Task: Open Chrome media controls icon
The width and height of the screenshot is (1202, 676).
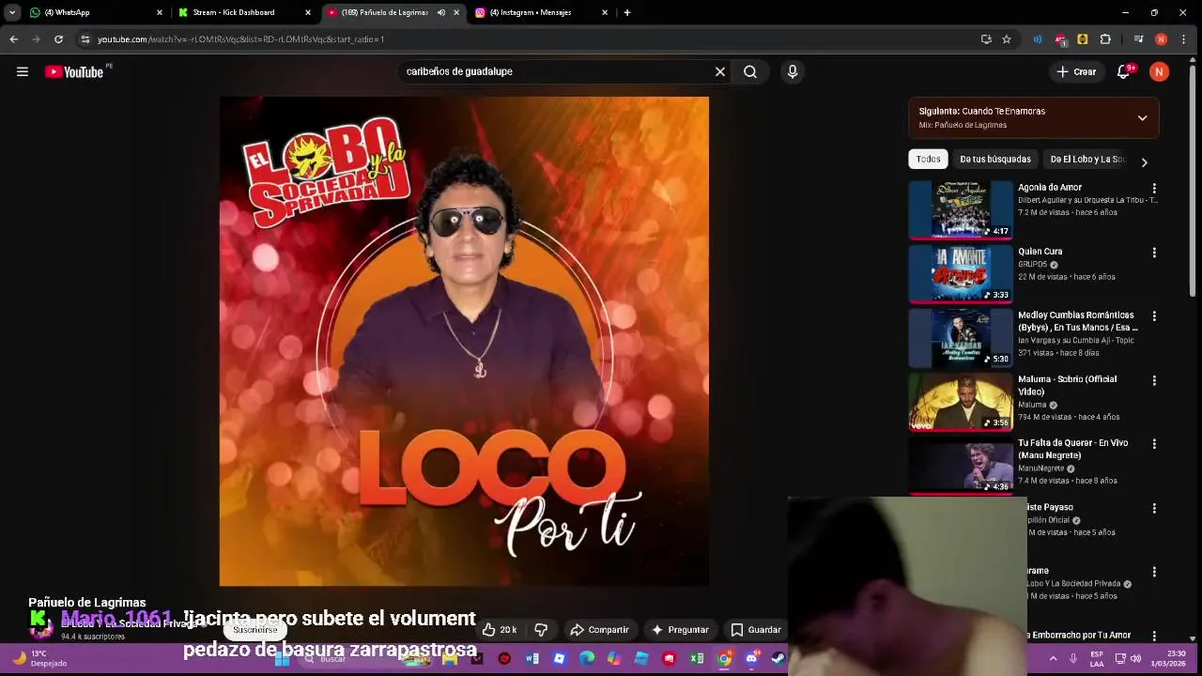Action: tap(1138, 39)
